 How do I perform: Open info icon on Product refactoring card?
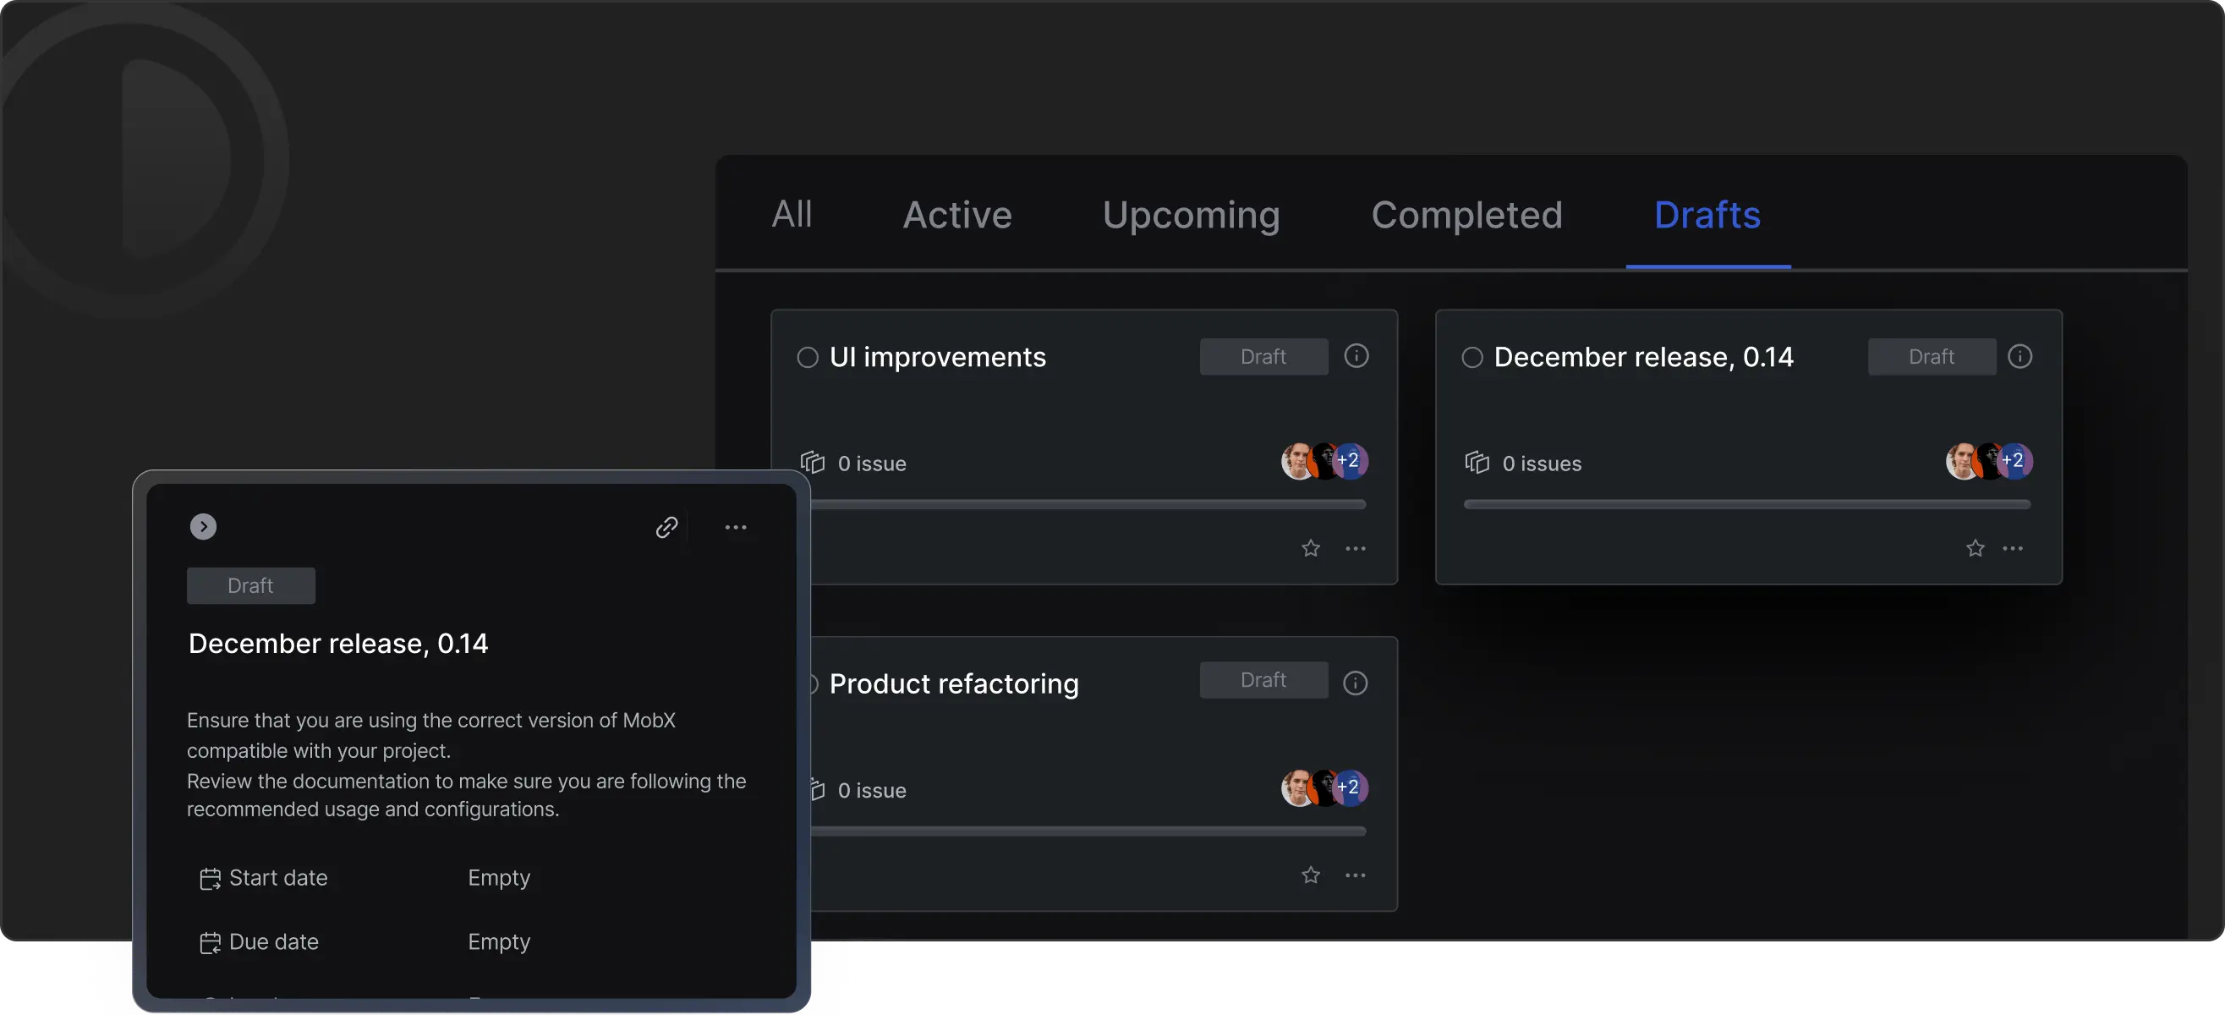pos(1355,683)
